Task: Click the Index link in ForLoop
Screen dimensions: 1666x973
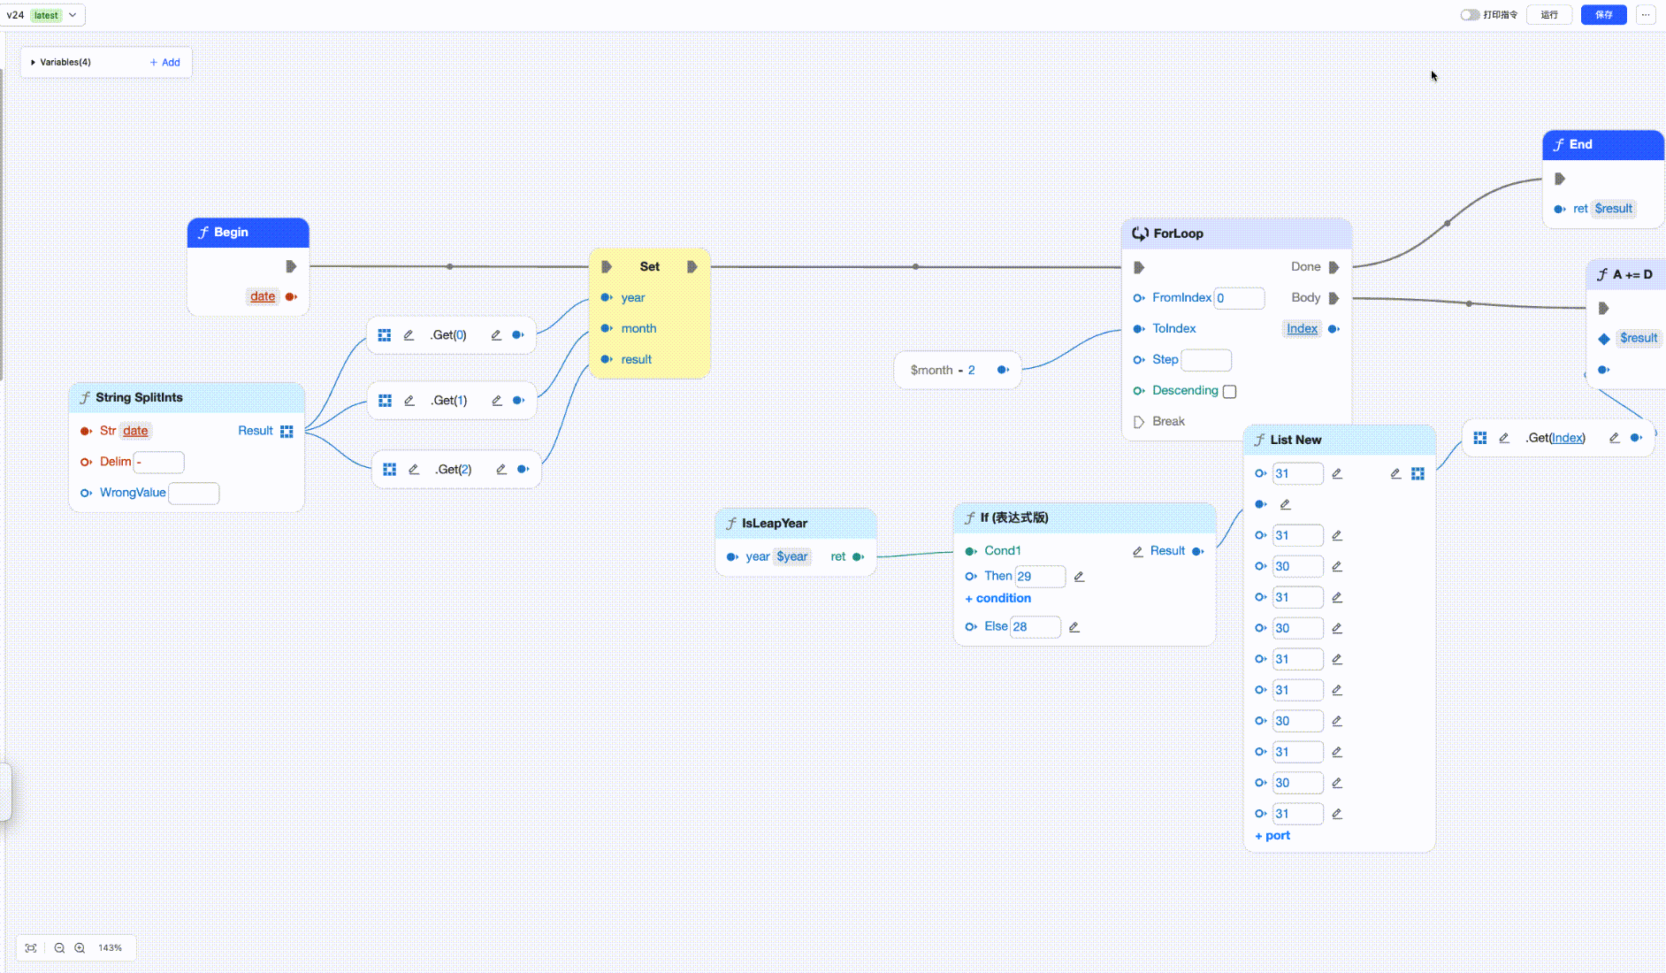Action: click(1302, 328)
